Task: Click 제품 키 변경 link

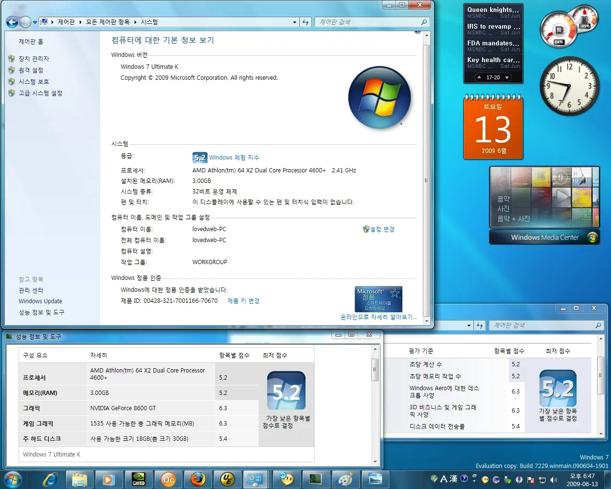Action: (243, 301)
